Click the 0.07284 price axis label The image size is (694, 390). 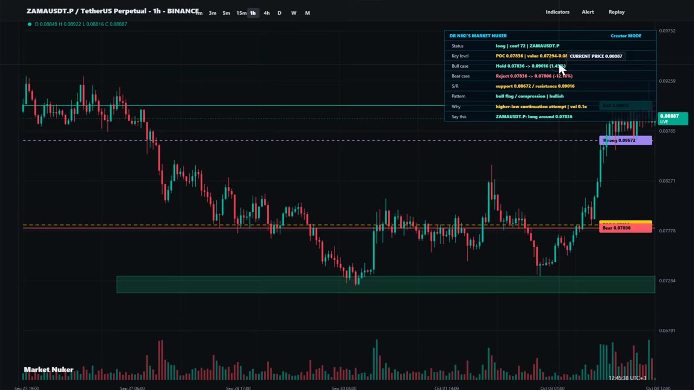click(667, 281)
